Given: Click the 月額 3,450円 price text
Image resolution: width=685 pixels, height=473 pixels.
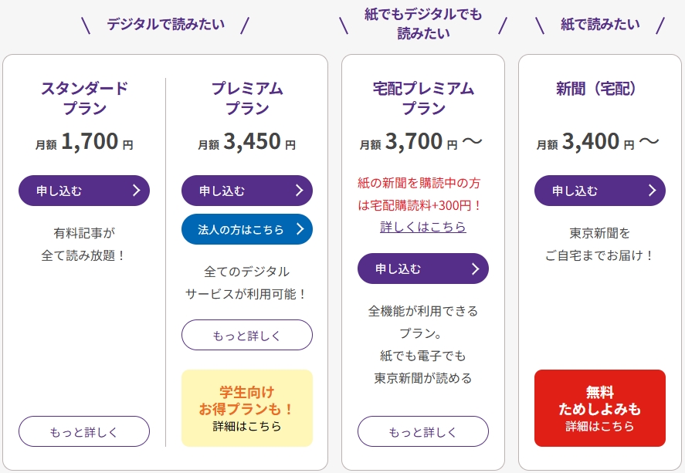Looking at the screenshot, I should (246, 143).
